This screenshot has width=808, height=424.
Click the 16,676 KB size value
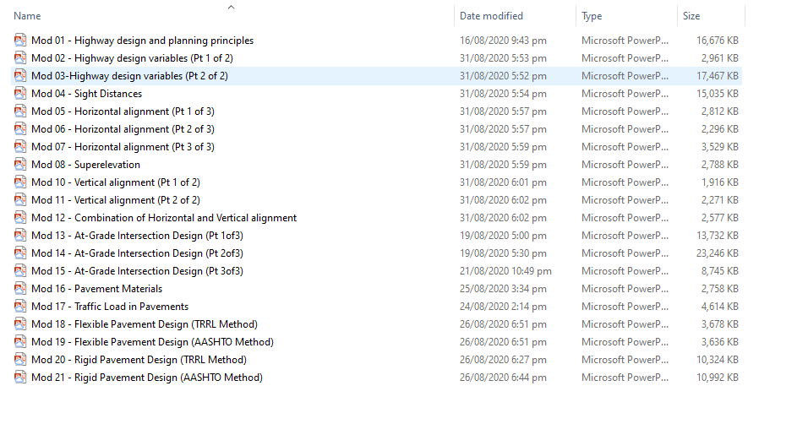[x=718, y=41]
